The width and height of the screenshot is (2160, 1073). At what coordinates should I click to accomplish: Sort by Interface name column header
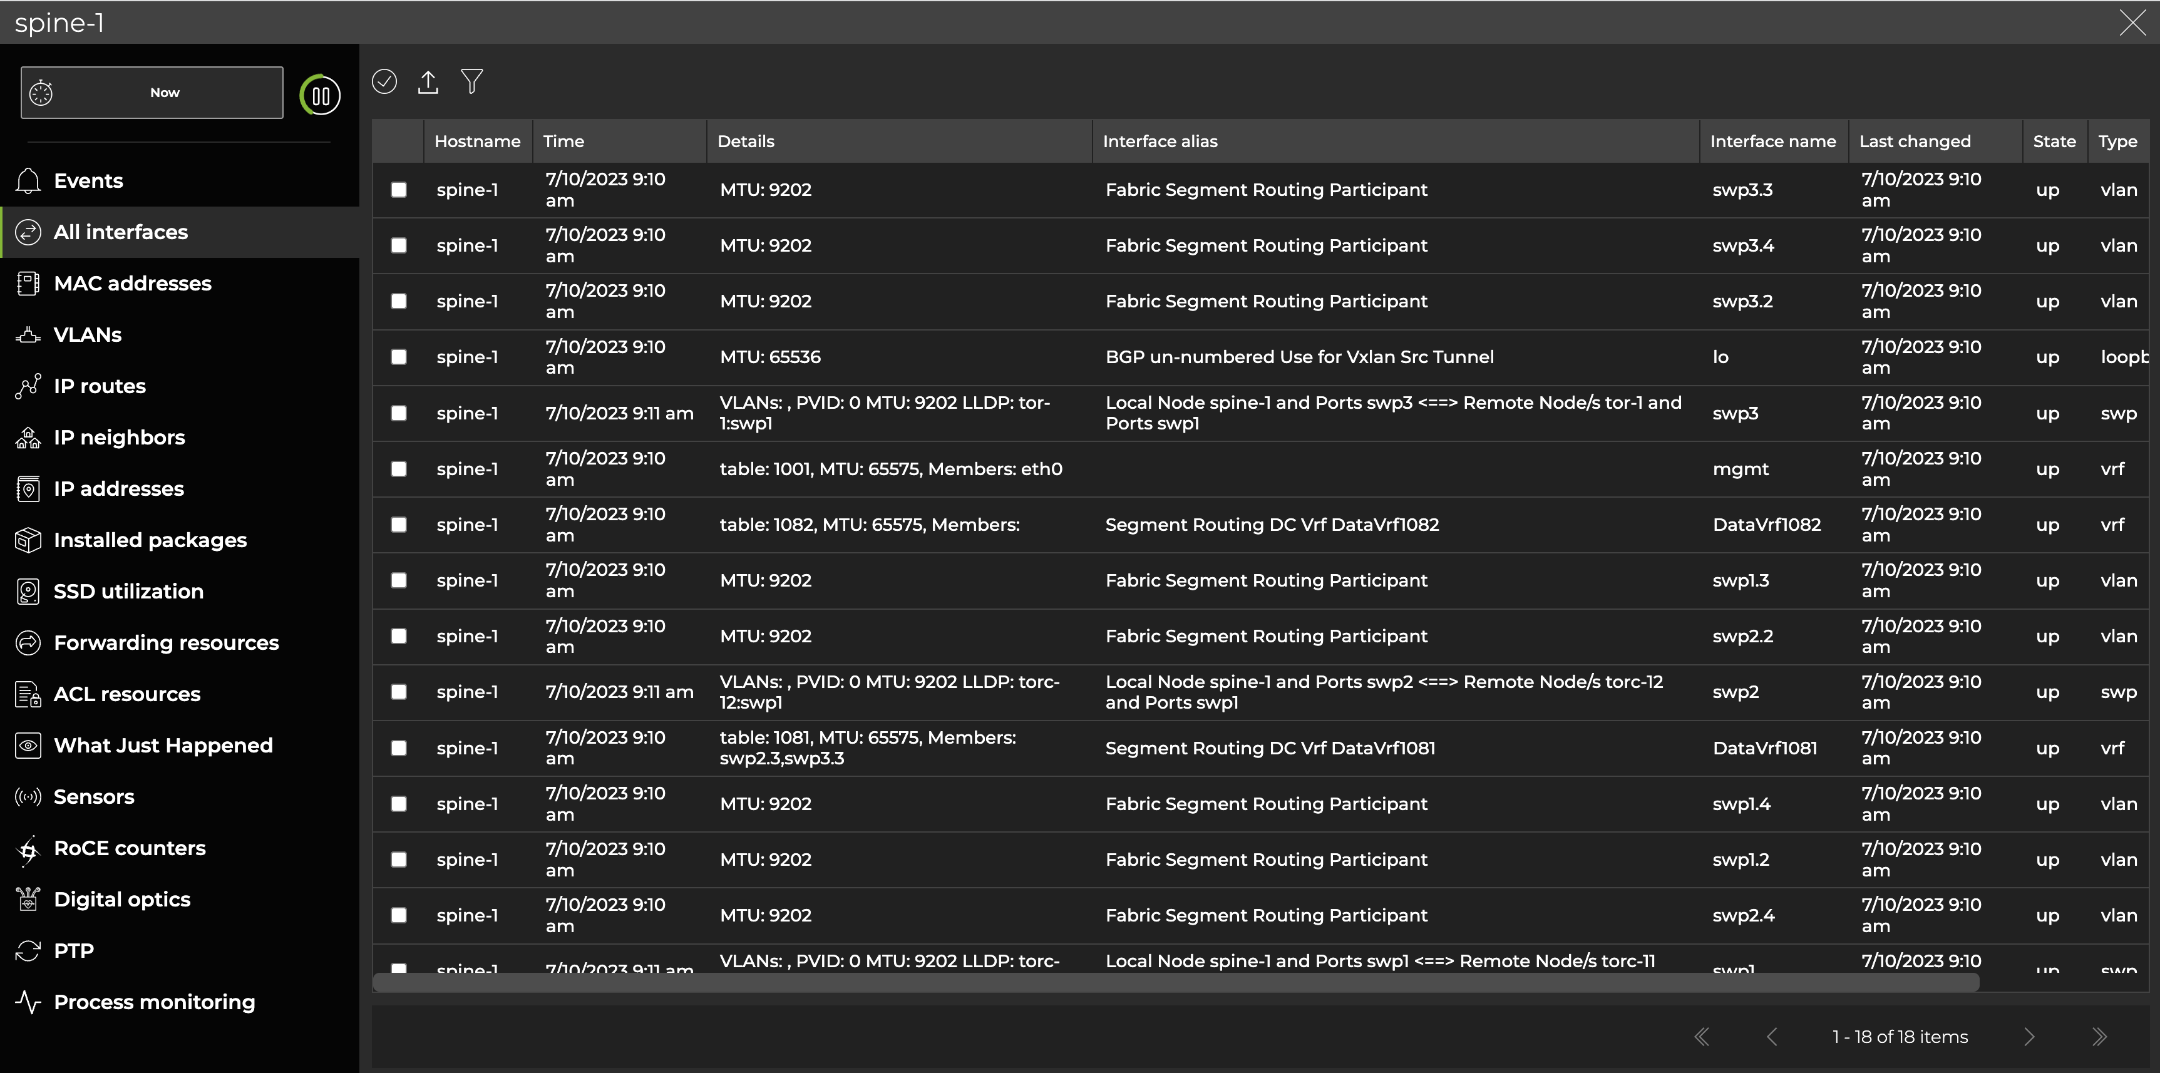pyautogui.click(x=1772, y=141)
